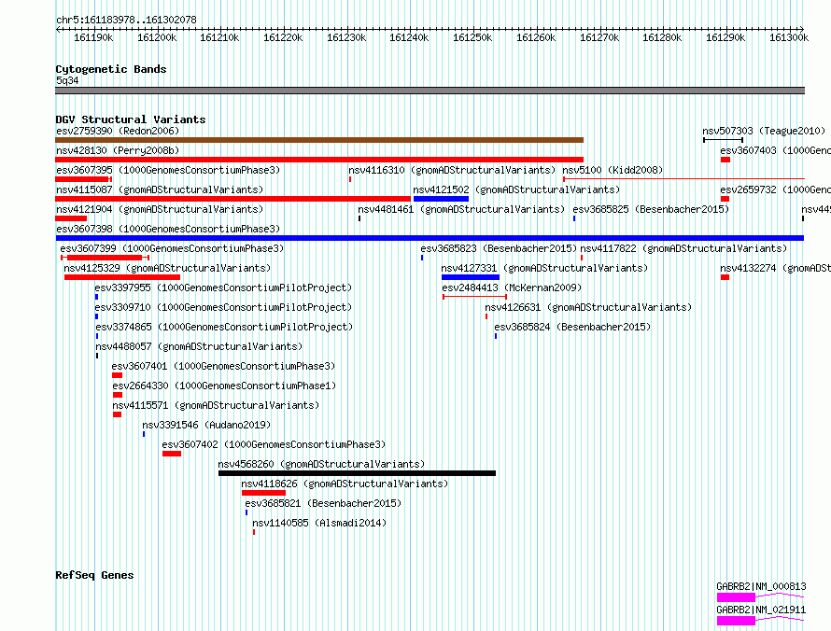Open esv2484413 (McKernan2009) label

(x=512, y=287)
